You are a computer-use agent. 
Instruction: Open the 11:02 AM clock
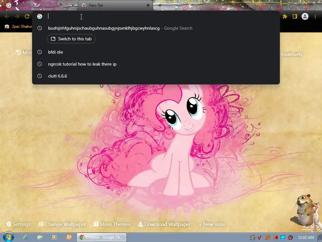[x=306, y=238]
